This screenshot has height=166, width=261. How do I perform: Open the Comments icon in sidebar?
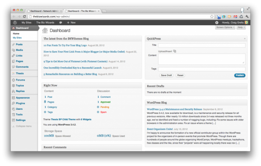13,67
